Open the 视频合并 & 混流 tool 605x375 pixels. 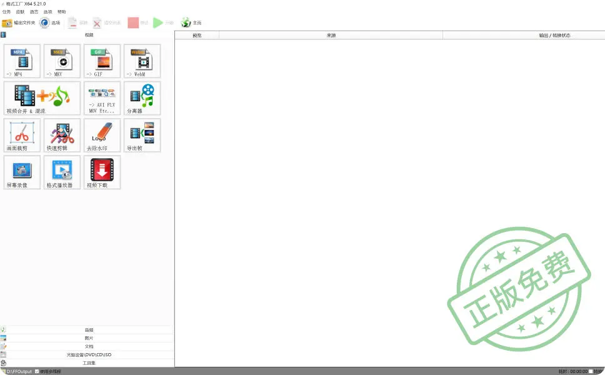(42, 98)
